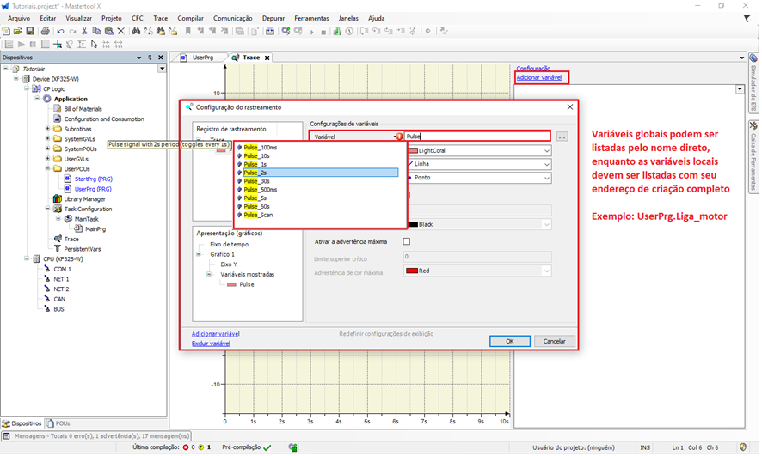Click the PersistentVars funnel icon
The width and height of the screenshot is (762, 456).
pyautogui.click(x=58, y=249)
